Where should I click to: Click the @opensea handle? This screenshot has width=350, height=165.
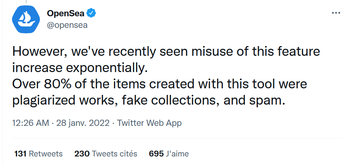click(x=67, y=26)
